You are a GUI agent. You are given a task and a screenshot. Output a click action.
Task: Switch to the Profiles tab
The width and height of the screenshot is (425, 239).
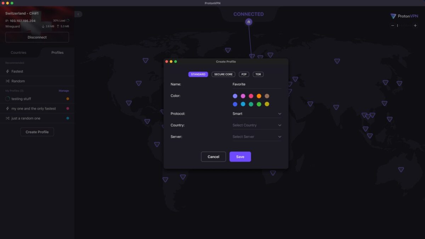[x=57, y=52]
